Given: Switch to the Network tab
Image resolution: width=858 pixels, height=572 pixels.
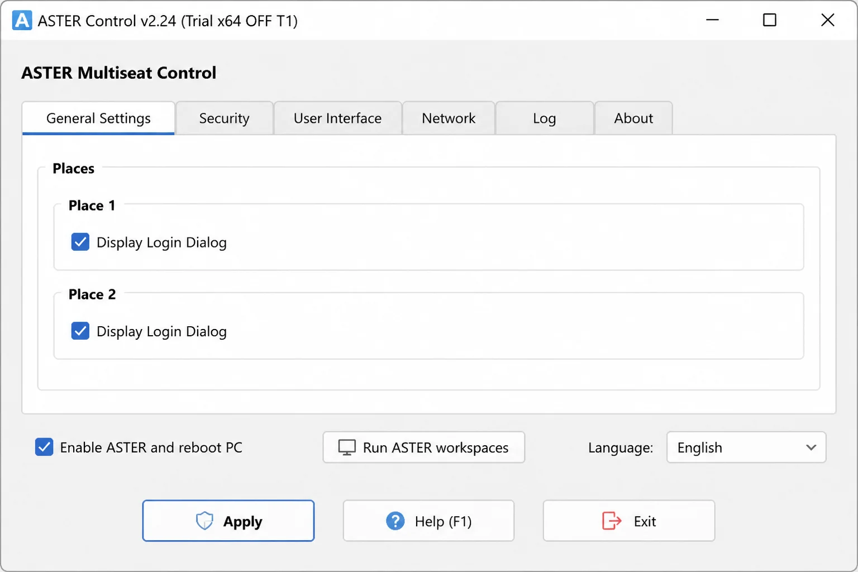Looking at the screenshot, I should [449, 118].
